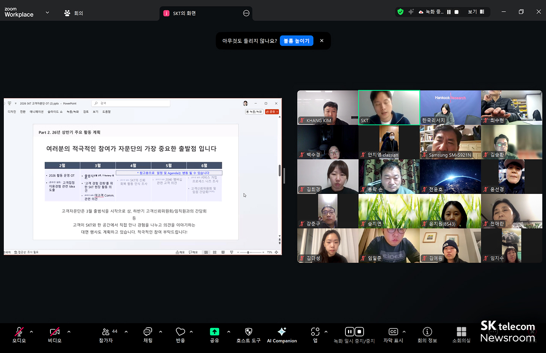Image resolution: width=546 pixels, height=353 pixels.
Task: Open 검토 tab in PowerPoint ribbon
Action: tap(86, 112)
